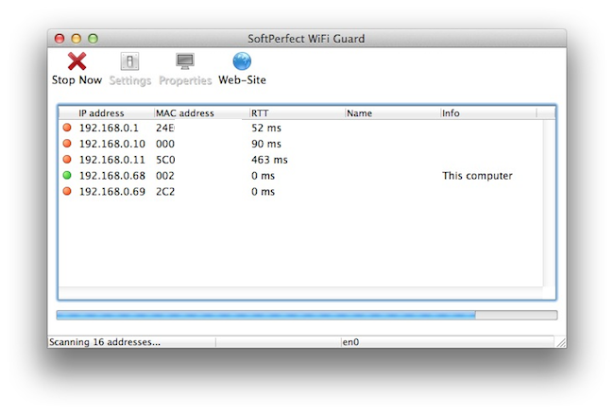Click the green status dot for 192.168.0.68
Image resolution: width=614 pixels, height=414 pixels.
click(67, 176)
